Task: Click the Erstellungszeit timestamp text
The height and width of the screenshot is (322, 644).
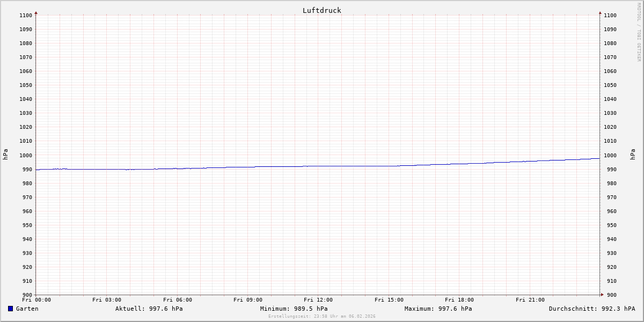Action: pos(321,317)
